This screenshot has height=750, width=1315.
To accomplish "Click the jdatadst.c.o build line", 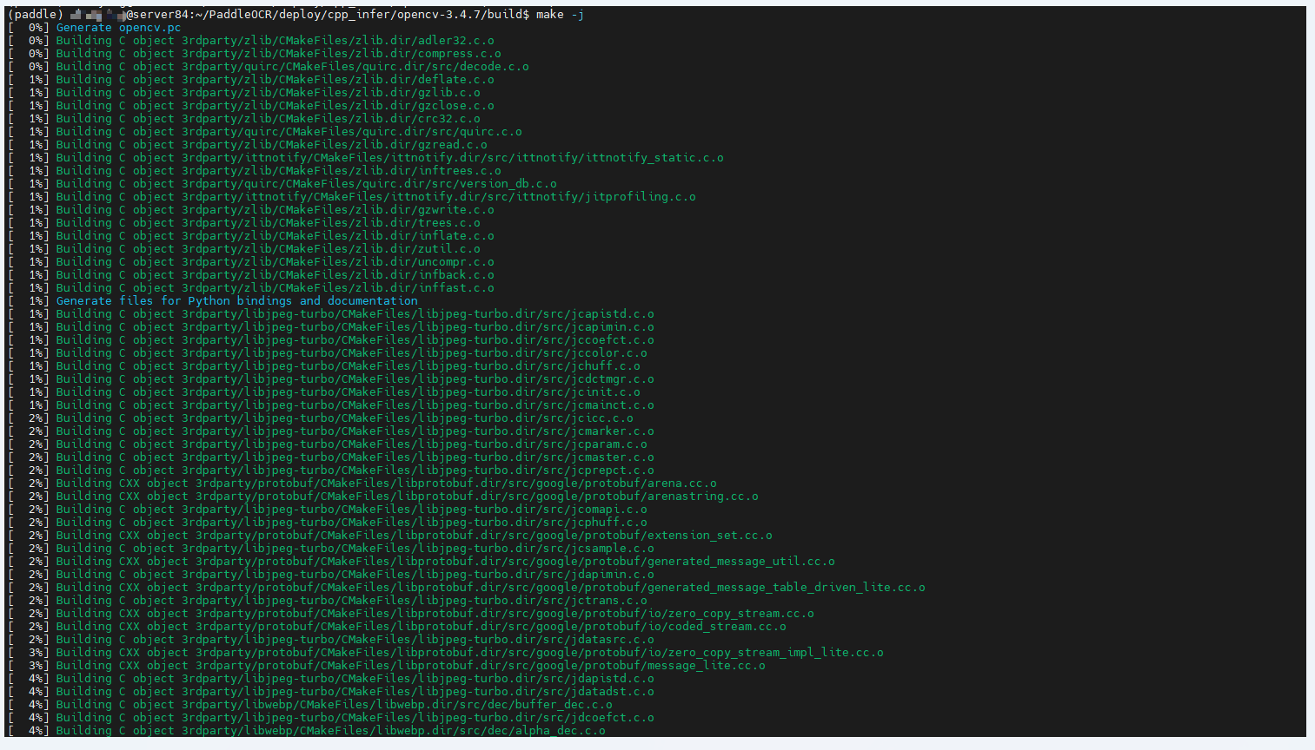I will pyautogui.click(x=331, y=692).
